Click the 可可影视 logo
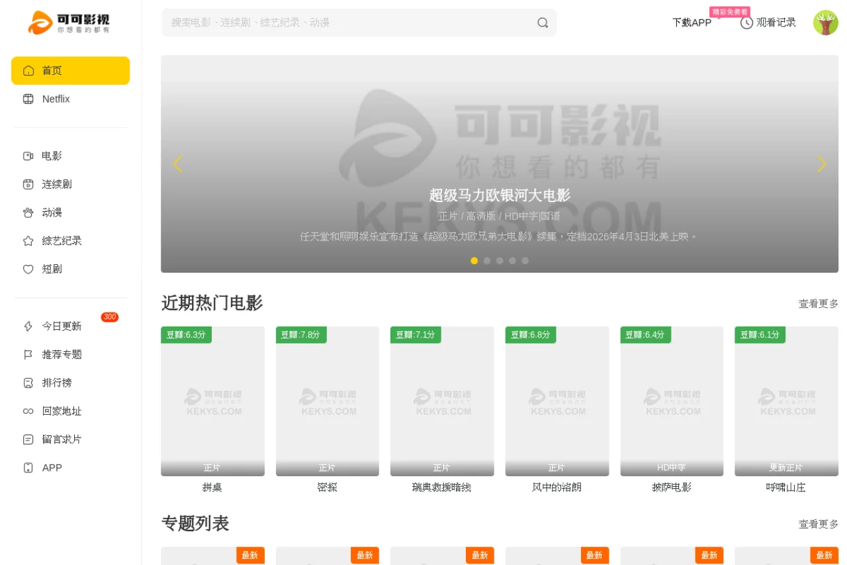 click(69, 23)
